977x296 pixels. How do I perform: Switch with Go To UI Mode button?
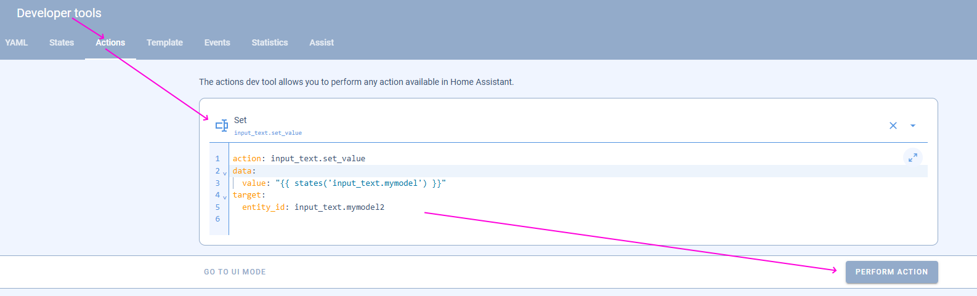235,272
